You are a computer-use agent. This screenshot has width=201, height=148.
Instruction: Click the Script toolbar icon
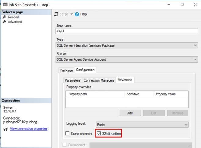(x=56, y=14)
